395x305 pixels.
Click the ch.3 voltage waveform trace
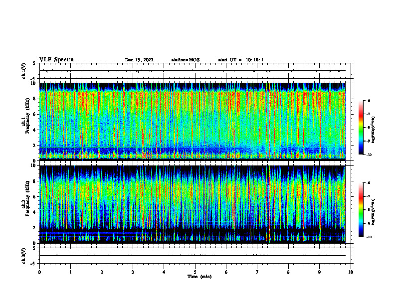click(193, 256)
